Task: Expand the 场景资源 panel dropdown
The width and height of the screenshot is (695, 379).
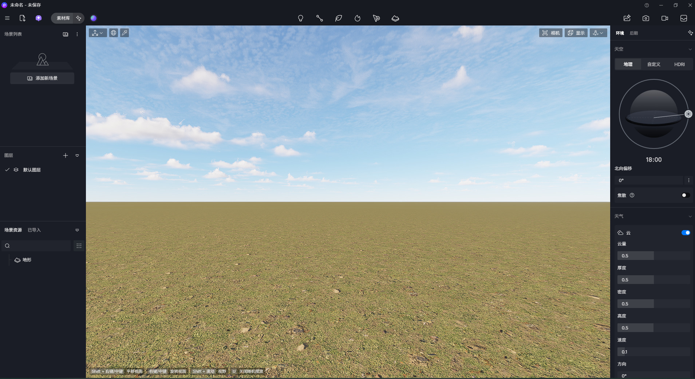Action: point(77,230)
